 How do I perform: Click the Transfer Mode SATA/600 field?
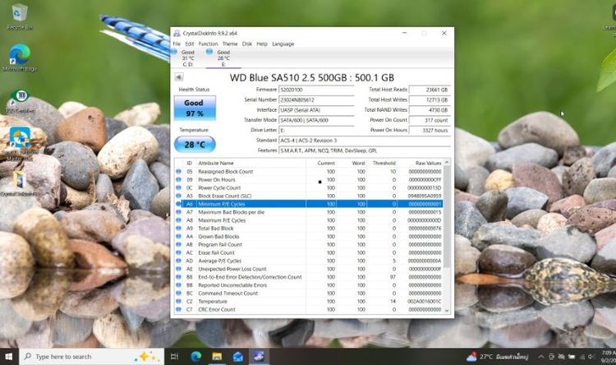316,120
